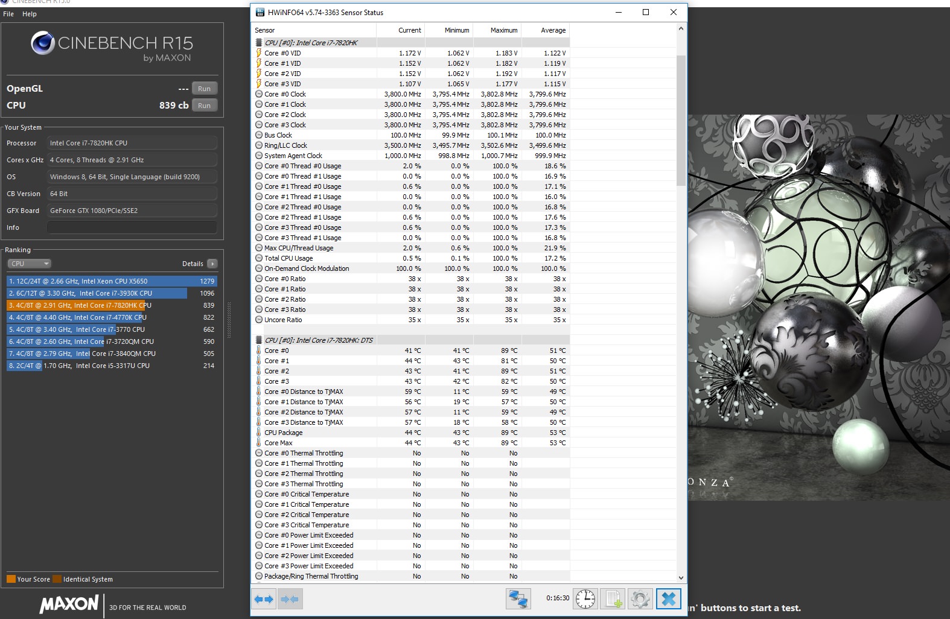Click the icon next to Total CPU Usage

[259, 258]
